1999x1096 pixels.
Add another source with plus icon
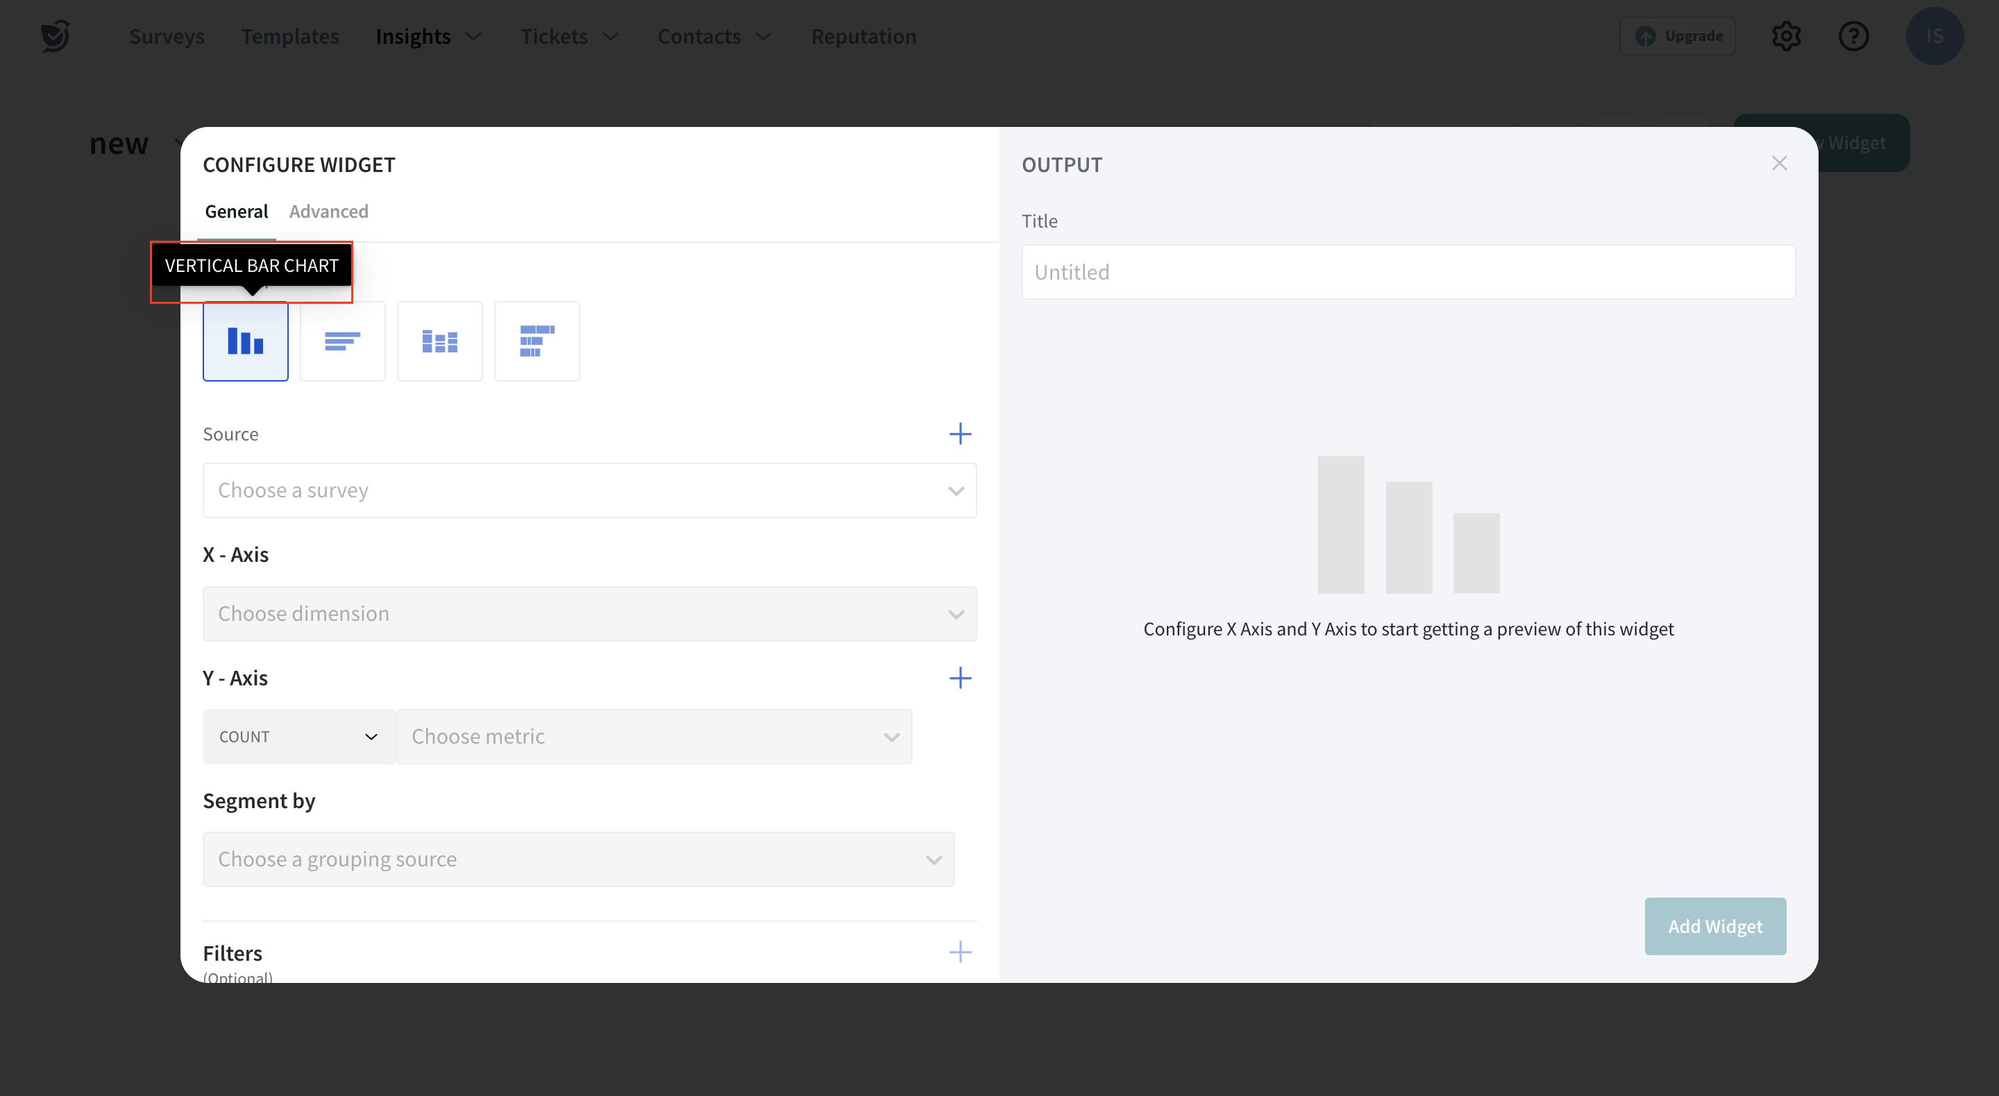(960, 434)
